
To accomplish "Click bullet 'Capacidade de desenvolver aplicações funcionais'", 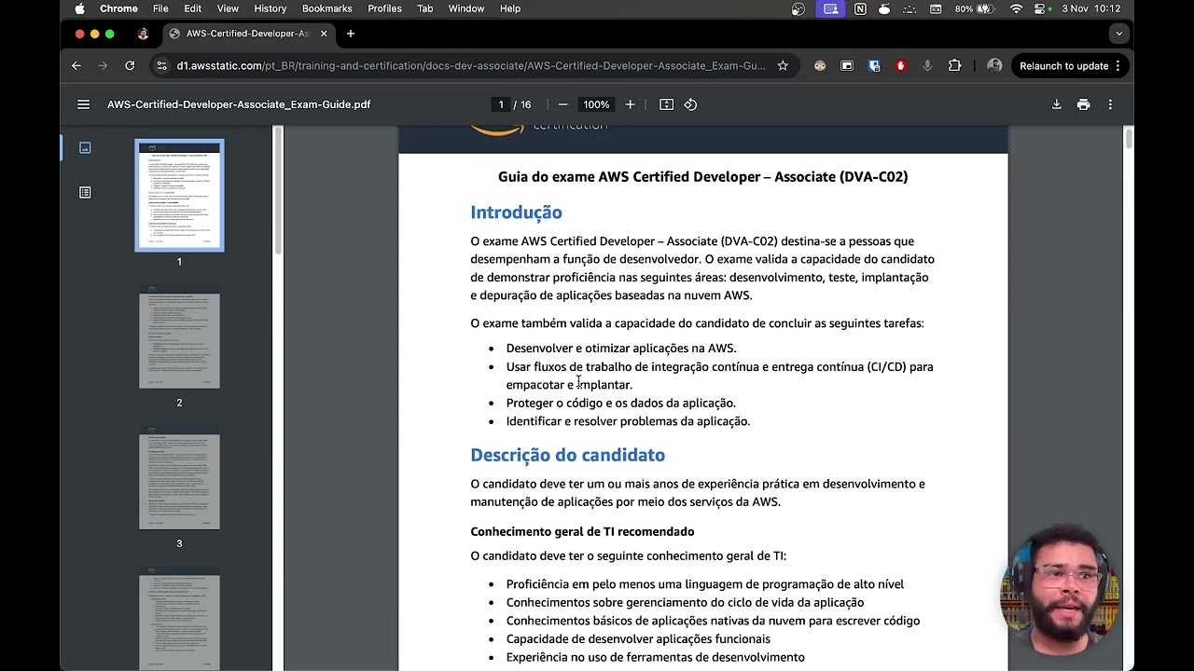I will (638, 639).
